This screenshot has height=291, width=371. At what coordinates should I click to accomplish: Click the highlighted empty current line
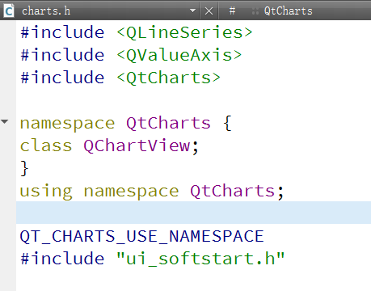click(x=193, y=213)
